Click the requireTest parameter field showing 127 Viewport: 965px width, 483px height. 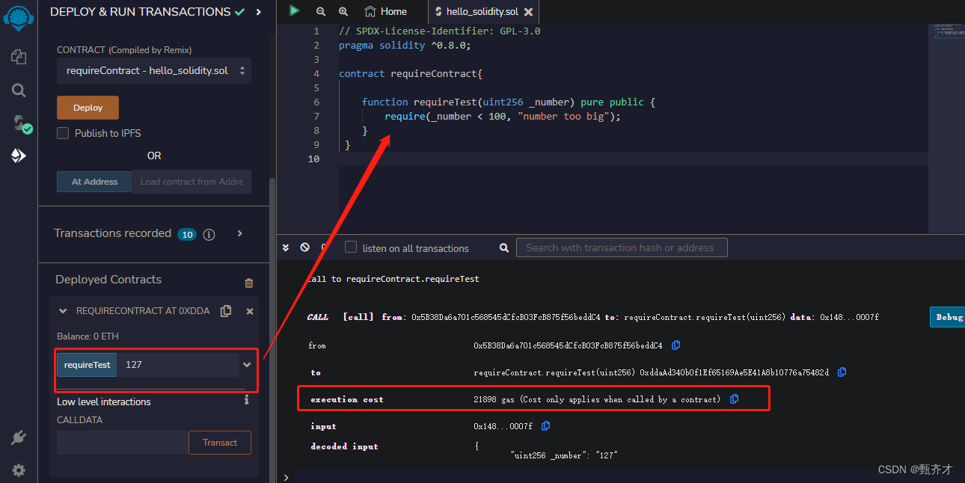pyautogui.click(x=178, y=365)
